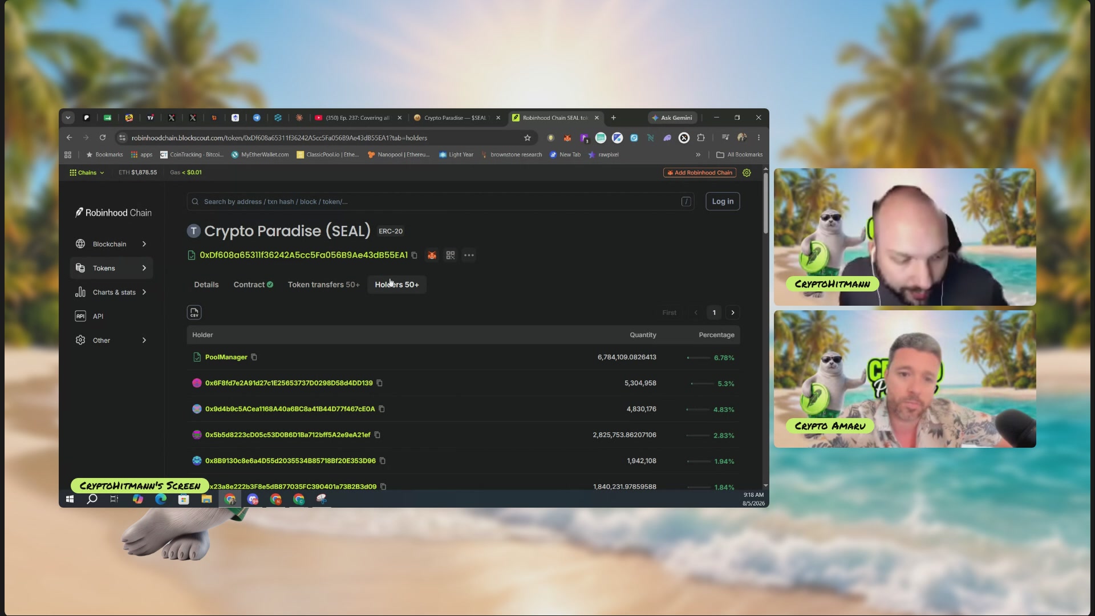Copy address 0x6F8fd7e2A91d27c1E holder row
The height and width of the screenshot is (616, 1095).
[380, 383]
